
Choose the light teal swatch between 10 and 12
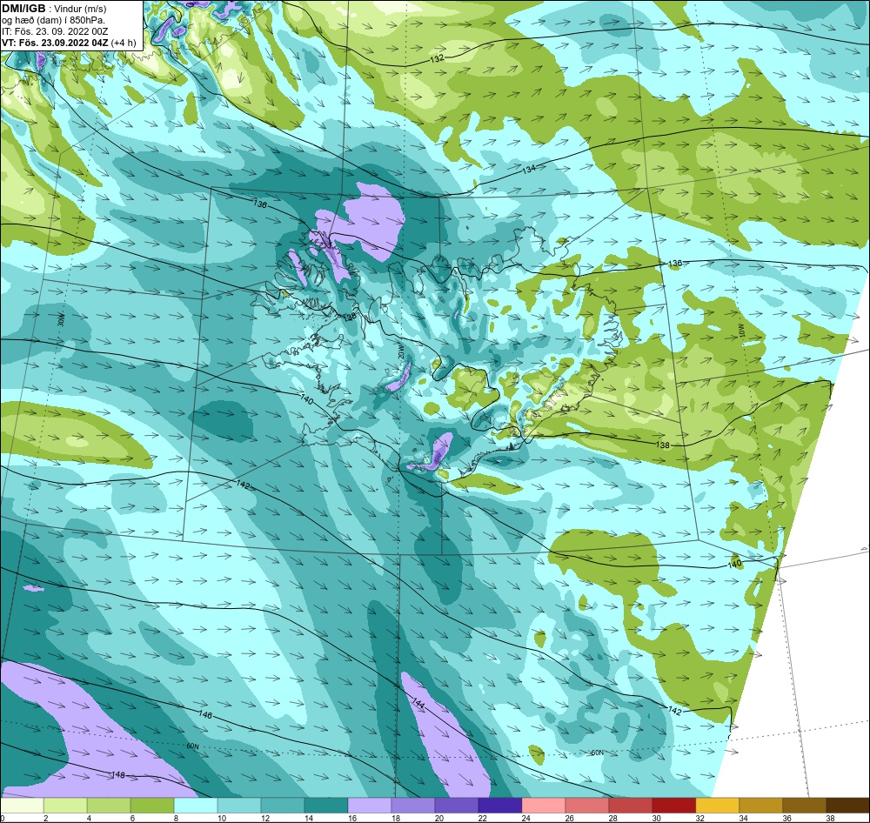pos(239,806)
